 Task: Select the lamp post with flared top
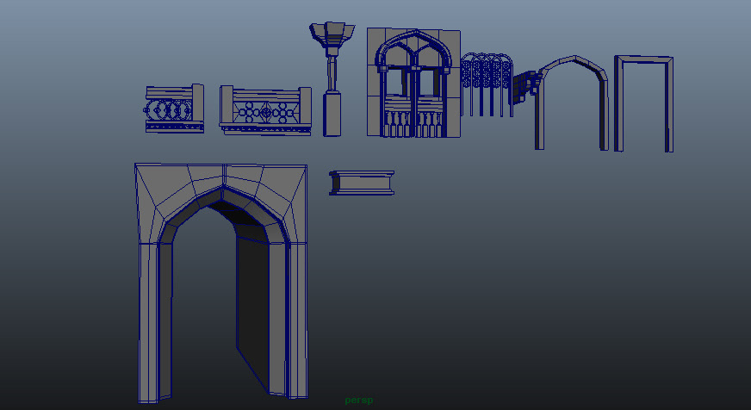point(332,79)
